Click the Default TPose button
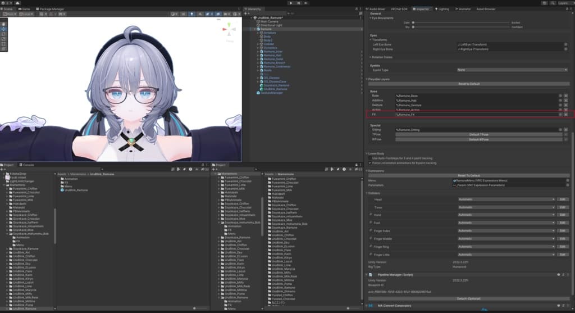 pos(478,134)
